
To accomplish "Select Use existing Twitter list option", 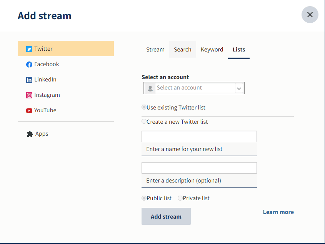I will point(144,107).
